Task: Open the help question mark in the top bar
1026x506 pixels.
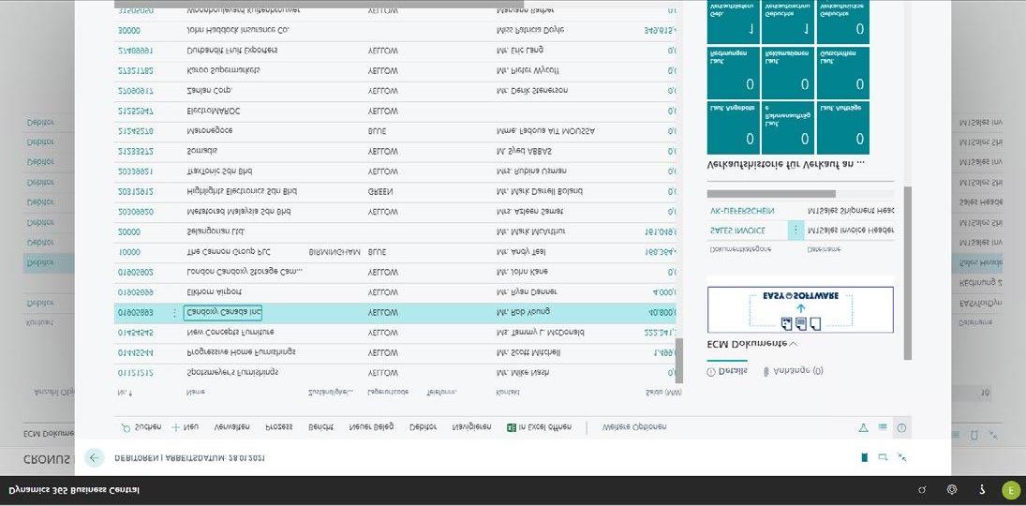Action: point(982,490)
